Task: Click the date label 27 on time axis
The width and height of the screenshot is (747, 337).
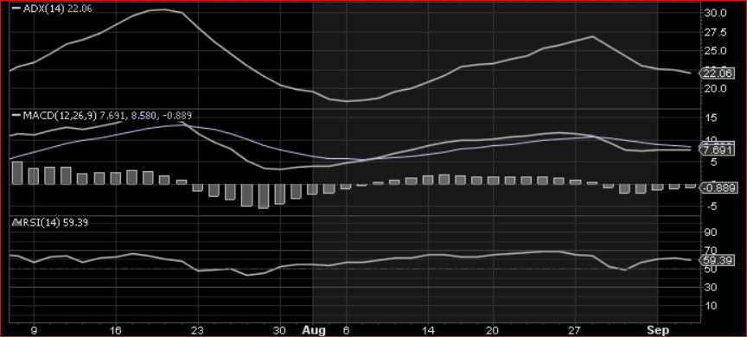Action: (576, 330)
